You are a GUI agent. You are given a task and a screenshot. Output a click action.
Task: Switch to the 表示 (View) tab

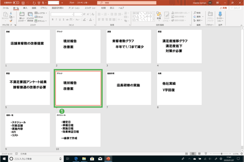tap(112, 8)
